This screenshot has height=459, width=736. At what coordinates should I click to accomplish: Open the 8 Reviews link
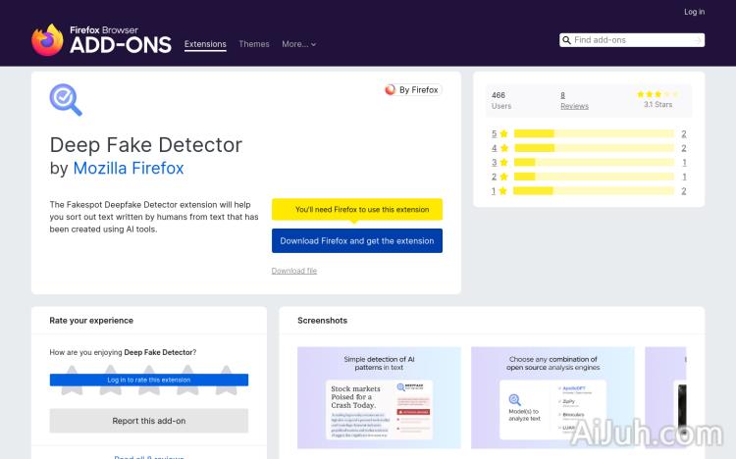[x=574, y=100]
